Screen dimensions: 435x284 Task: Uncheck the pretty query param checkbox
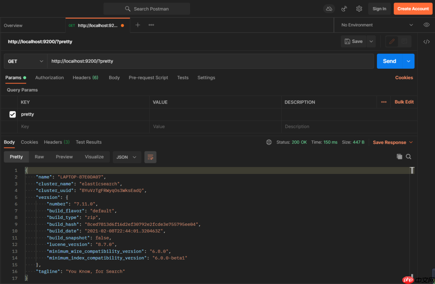12,114
